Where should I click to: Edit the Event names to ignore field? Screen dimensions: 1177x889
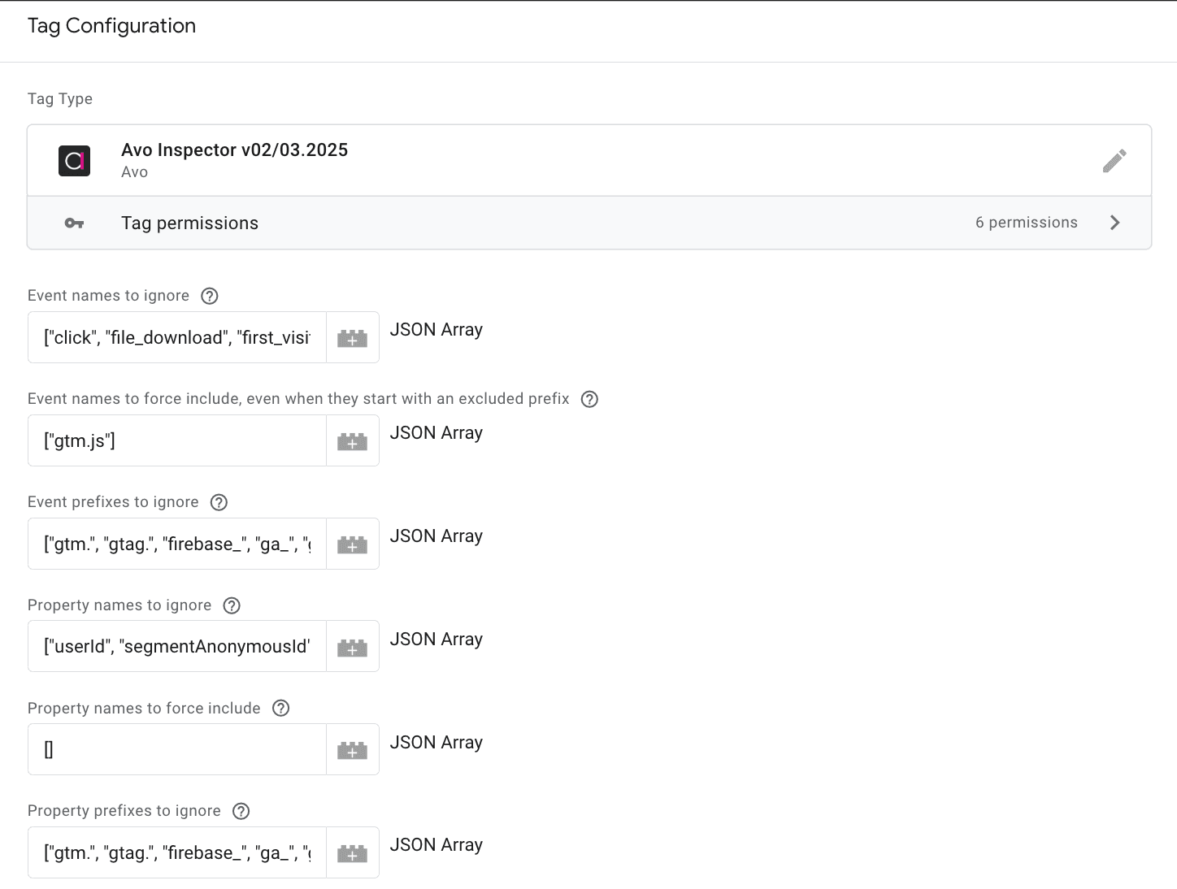point(176,337)
